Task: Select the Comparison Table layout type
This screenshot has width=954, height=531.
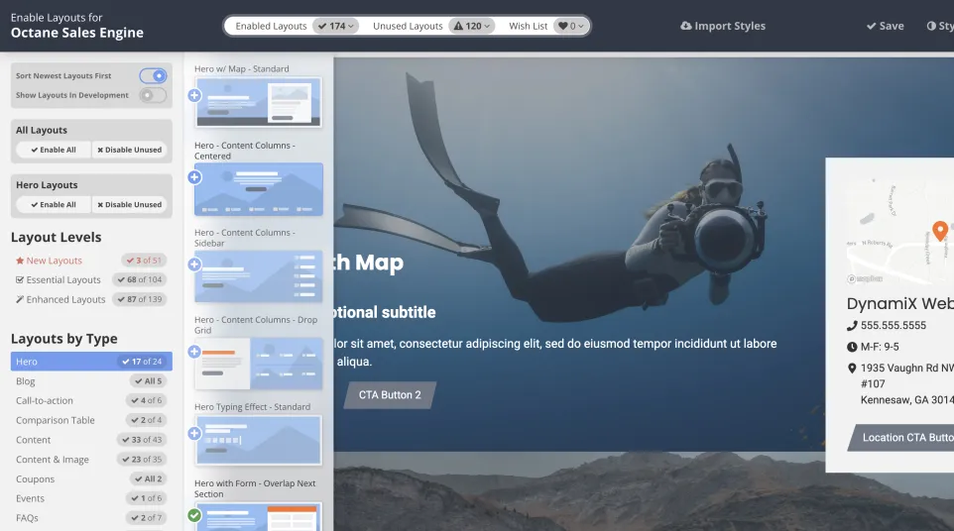Action: [91, 420]
